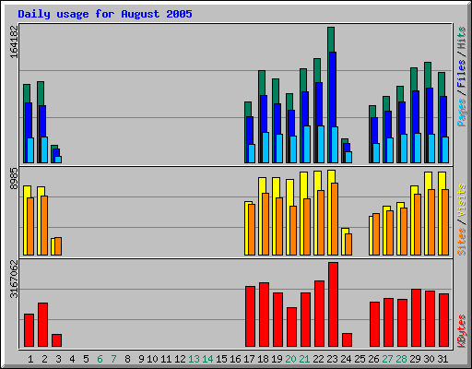Click the red KBytes legend label
Viewport: 472px width, 369px height.
tap(462, 331)
